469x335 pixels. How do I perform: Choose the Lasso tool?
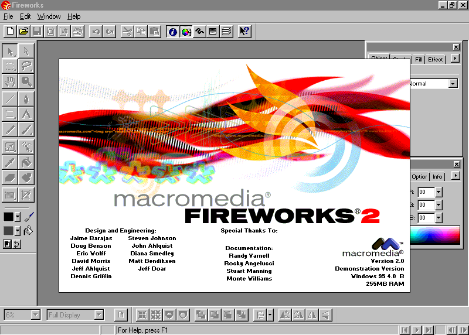click(26, 66)
